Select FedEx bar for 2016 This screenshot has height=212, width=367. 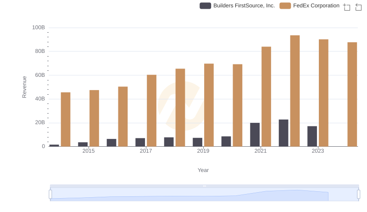(123, 116)
